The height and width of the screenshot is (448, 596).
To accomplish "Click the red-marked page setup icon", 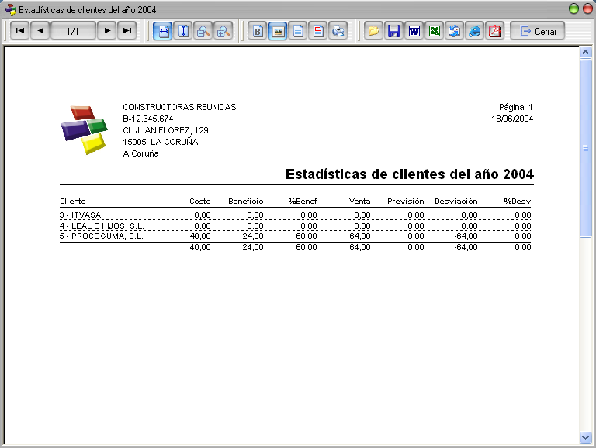I will tap(318, 31).
